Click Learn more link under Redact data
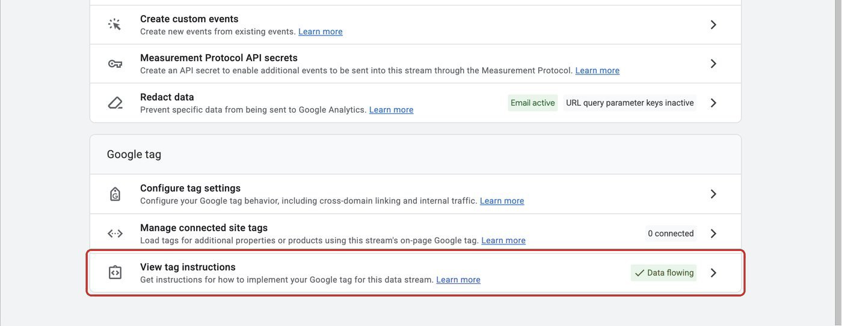 tap(392, 110)
